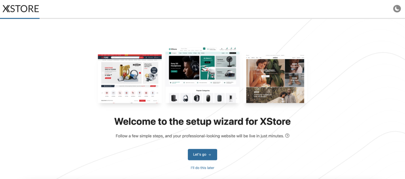The image size is (405, 179).
Task: Click the turbocharger specialist banner
Action: tap(151, 73)
